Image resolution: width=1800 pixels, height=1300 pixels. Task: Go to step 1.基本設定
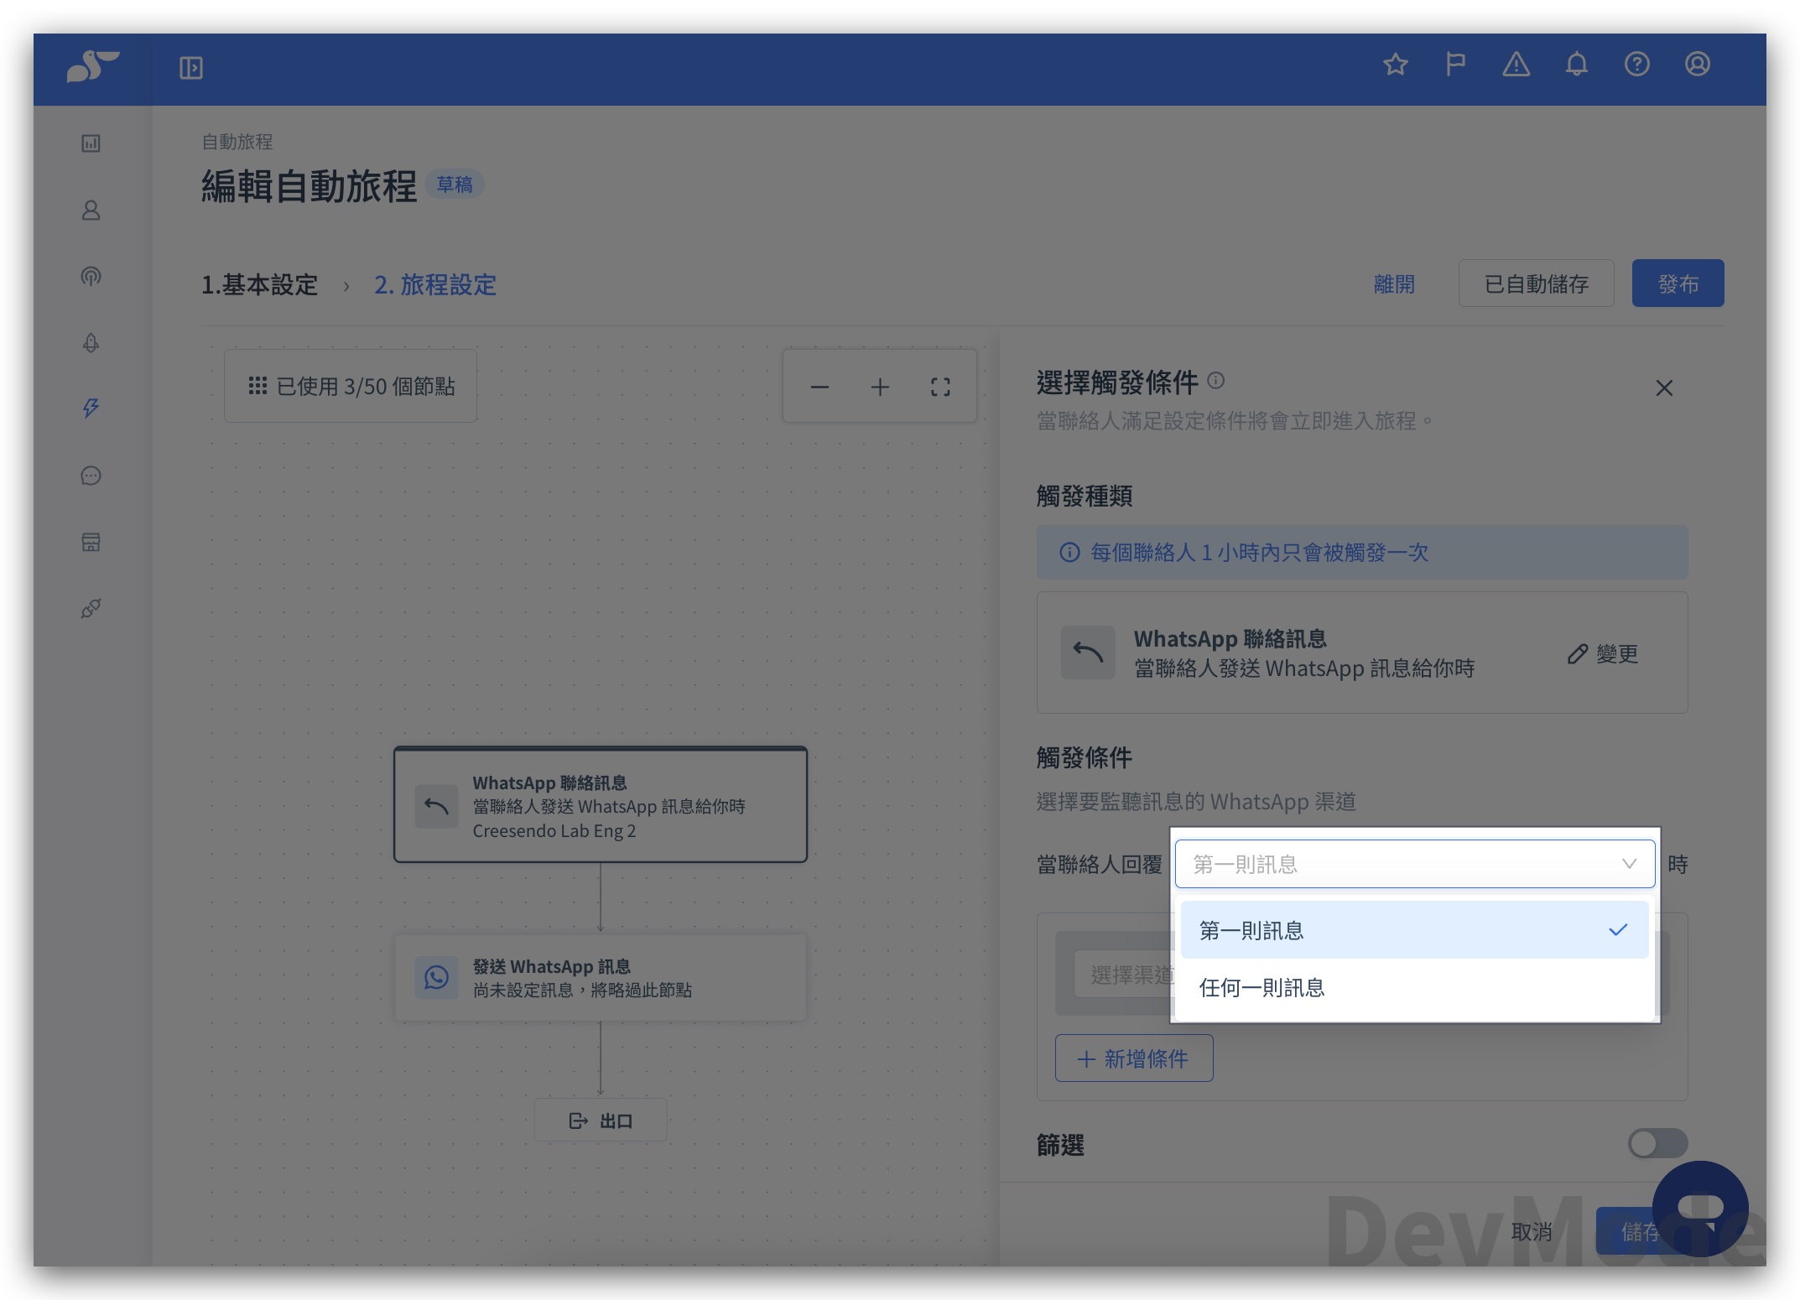point(259,285)
